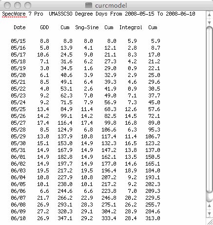Click the 06/10 date entry
Screen dimensions: 213x225
coord(18,218)
